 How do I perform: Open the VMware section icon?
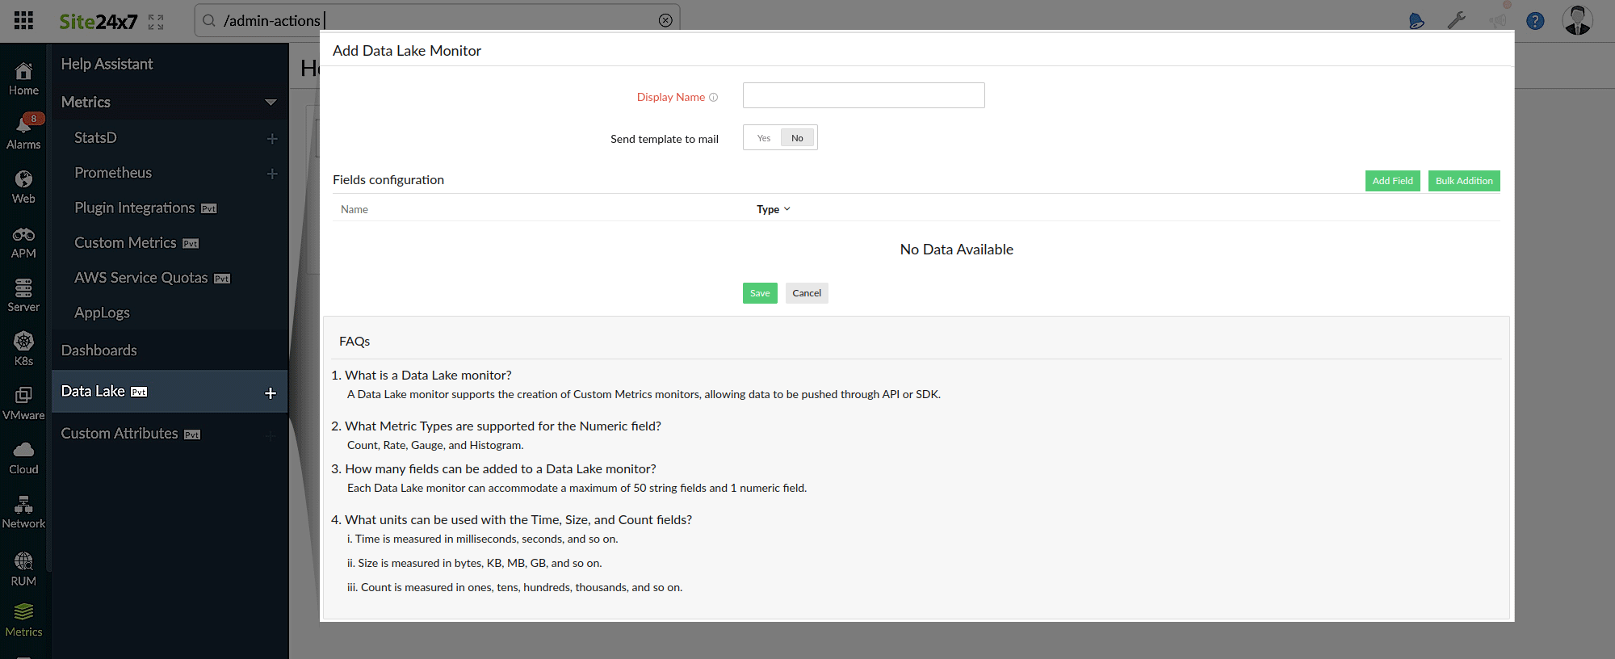(23, 396)
